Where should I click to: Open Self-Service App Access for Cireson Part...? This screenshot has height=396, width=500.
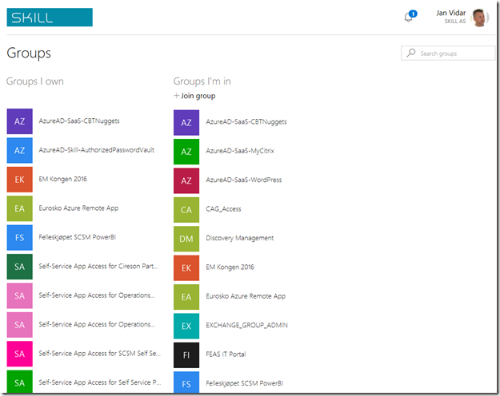coord(98,266)
